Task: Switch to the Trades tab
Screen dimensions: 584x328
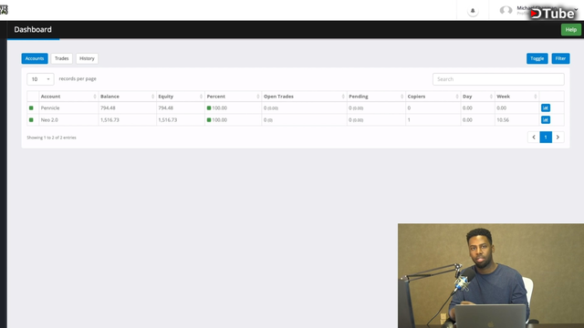Action: [61, 58]
